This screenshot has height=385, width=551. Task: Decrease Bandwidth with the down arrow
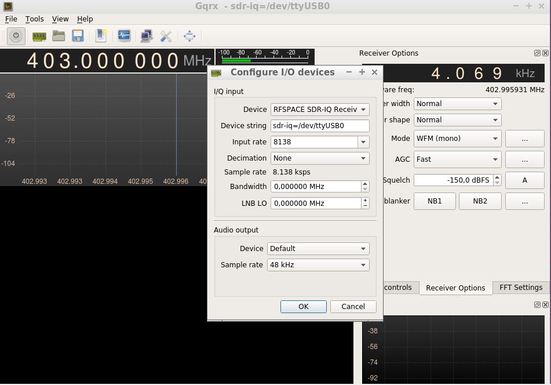tap(365, 190)
